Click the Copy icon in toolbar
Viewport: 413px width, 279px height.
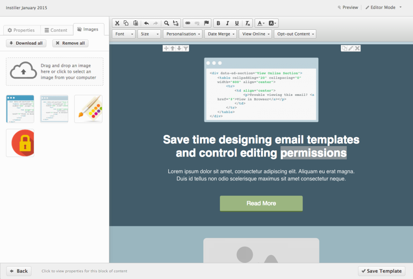point(126,23)
